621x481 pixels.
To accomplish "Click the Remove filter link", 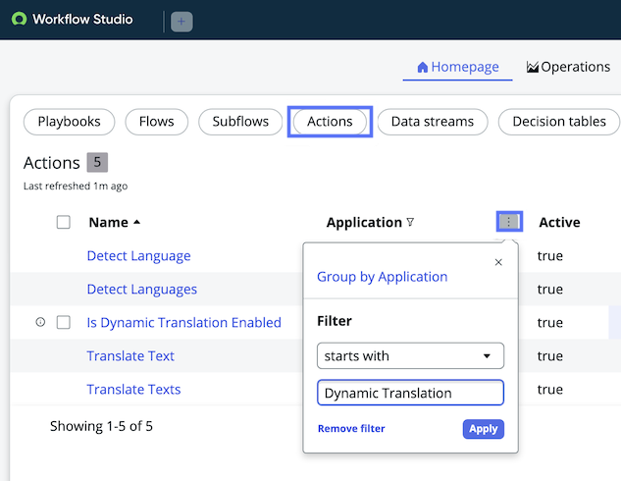I will tap(351, 429).
